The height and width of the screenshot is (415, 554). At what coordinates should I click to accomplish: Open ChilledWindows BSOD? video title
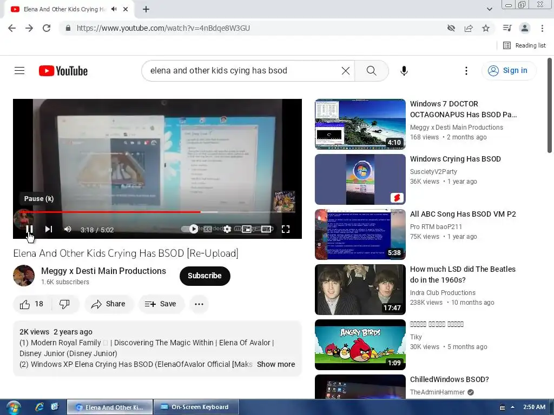coord(450,379)
